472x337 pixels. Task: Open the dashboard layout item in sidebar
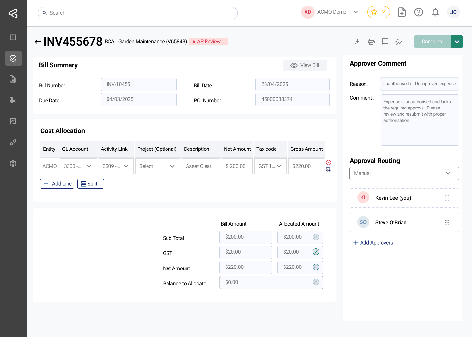click(13, 37)
